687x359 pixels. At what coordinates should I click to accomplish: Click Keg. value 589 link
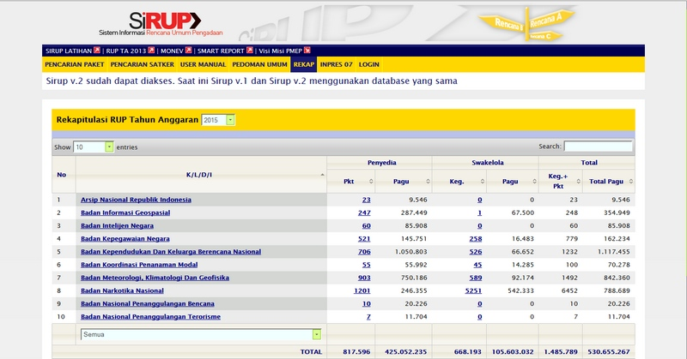(x=476, y=278)
